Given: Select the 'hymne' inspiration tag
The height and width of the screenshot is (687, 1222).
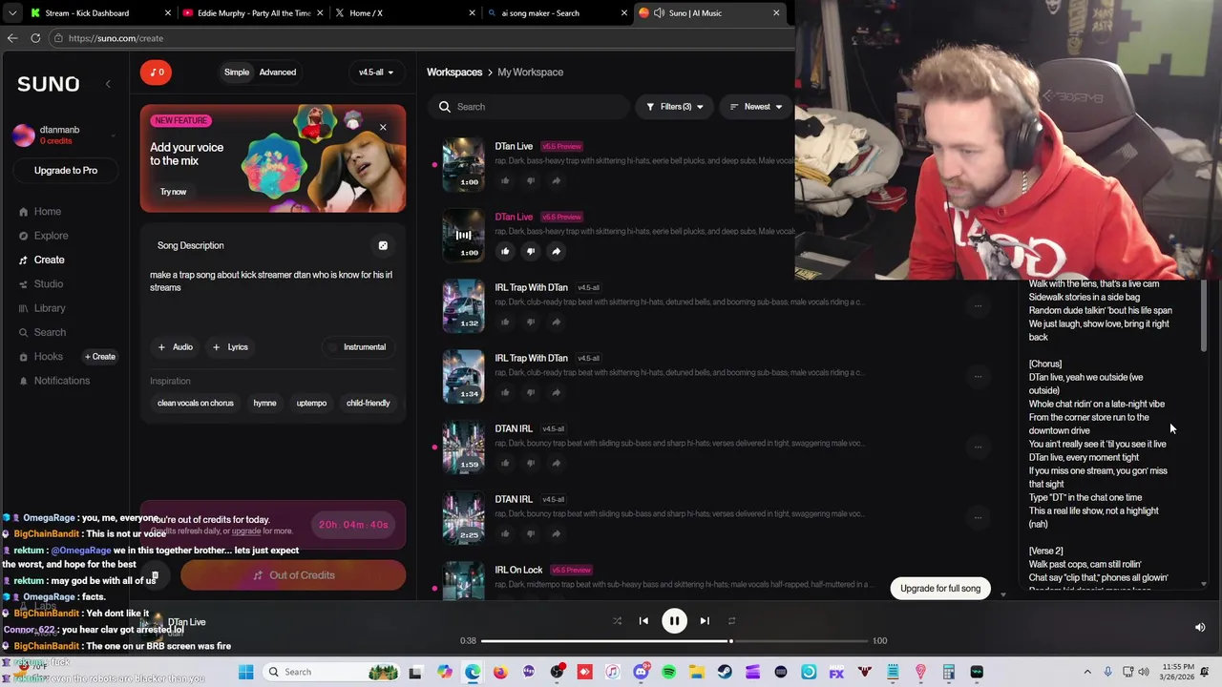Looking at the screenshot, I should pyautogui.click(x=264, y=404).
